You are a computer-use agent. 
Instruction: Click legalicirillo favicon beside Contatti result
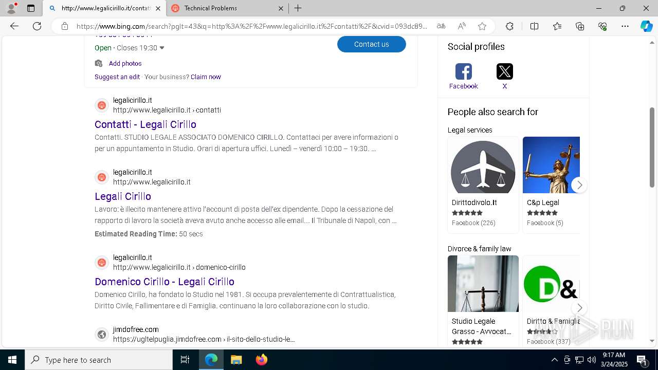(102, 105)
